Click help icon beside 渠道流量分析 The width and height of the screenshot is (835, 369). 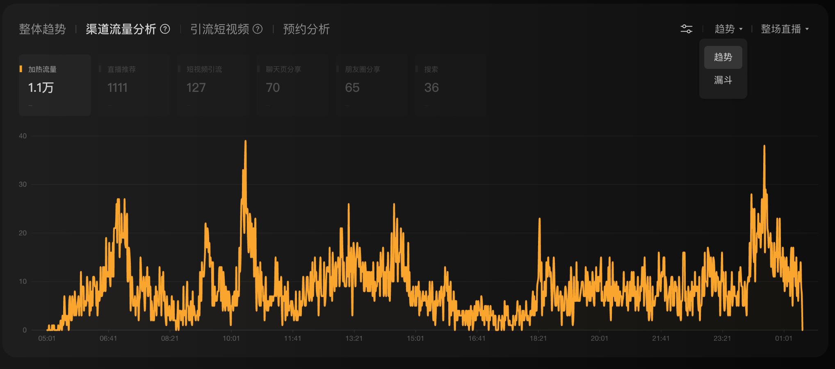point(165,29)
